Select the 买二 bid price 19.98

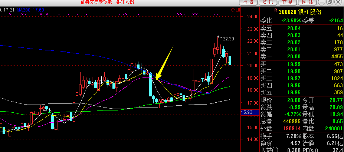(x=294, y=71)
